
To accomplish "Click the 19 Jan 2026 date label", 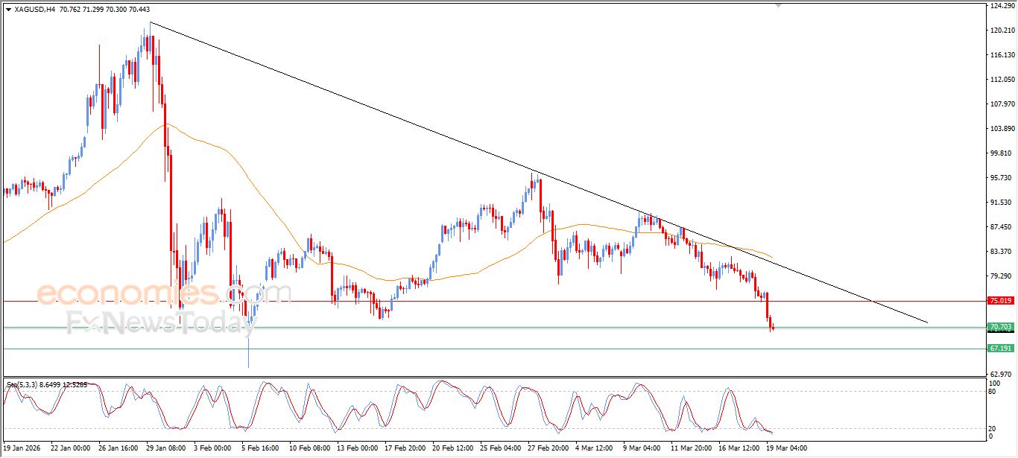I will coord(23,448).
